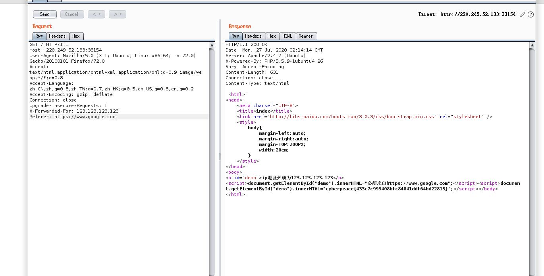The width and height of the screenshot is (544, 276).
Task: Click the bootstrap.min.css link line
Action: 365,117
